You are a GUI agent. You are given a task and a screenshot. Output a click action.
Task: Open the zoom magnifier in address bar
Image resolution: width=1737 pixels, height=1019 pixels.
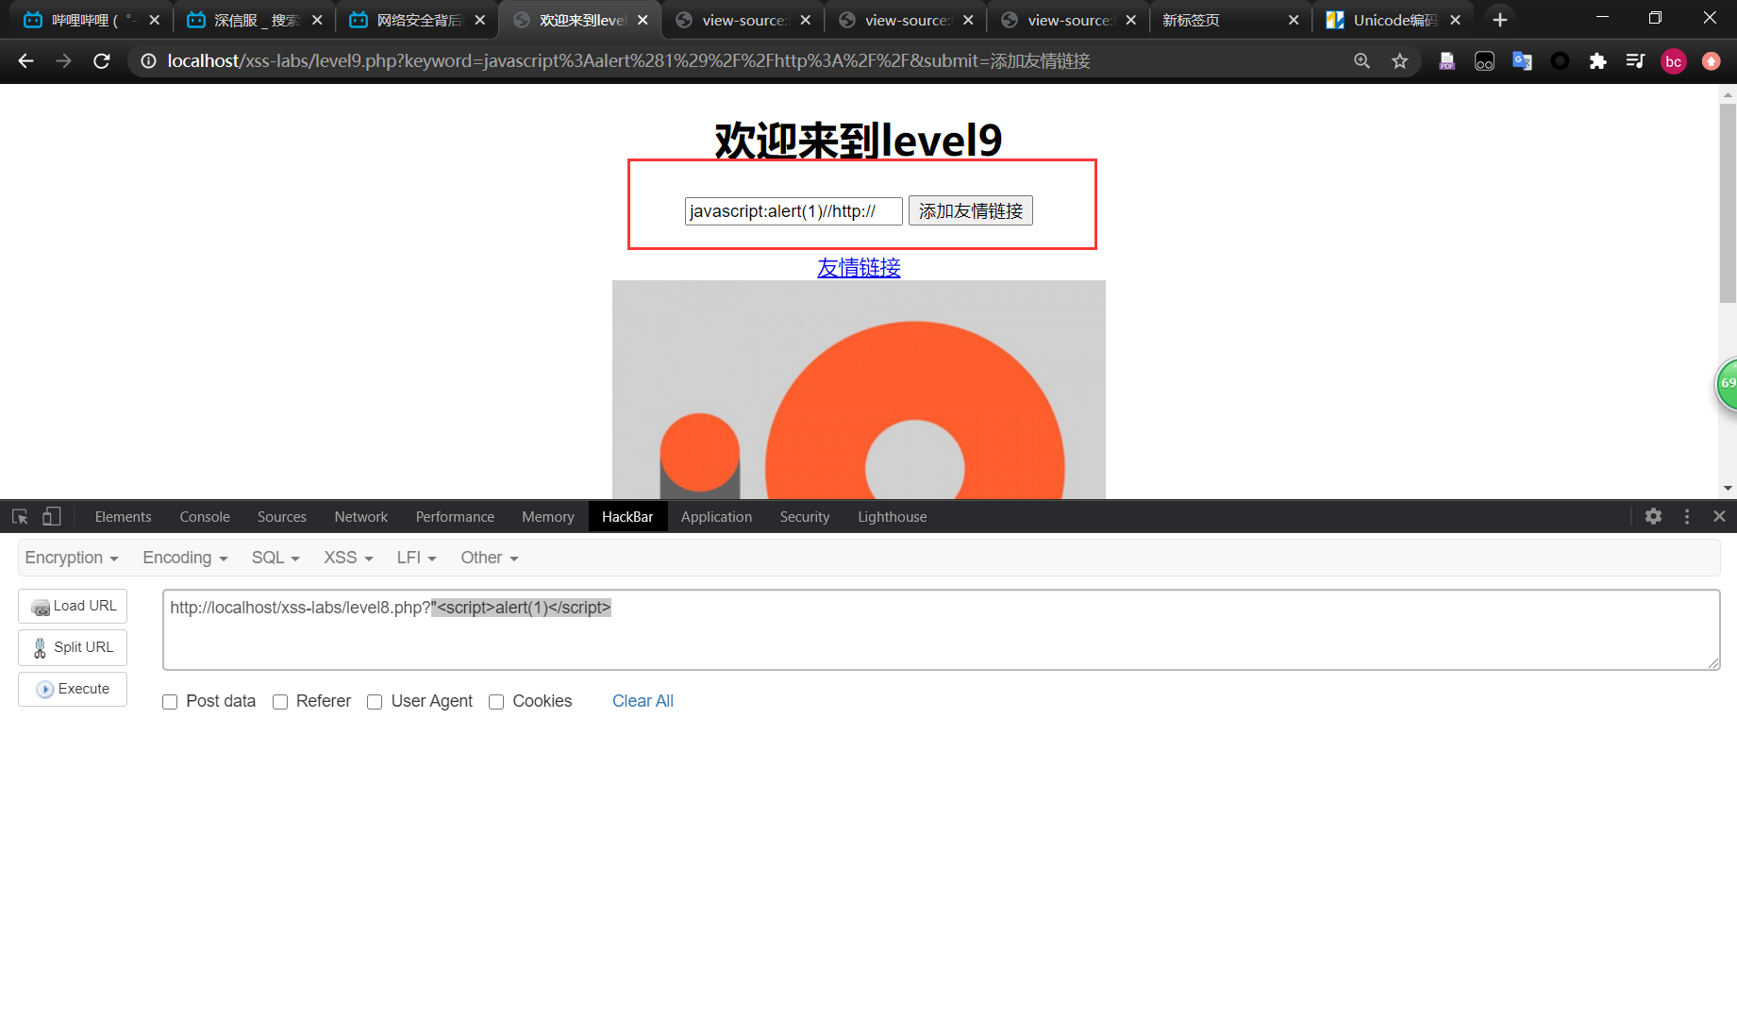pos(1361,61)
